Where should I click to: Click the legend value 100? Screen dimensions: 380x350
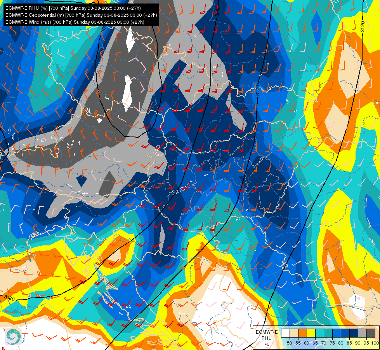[375, 343]
